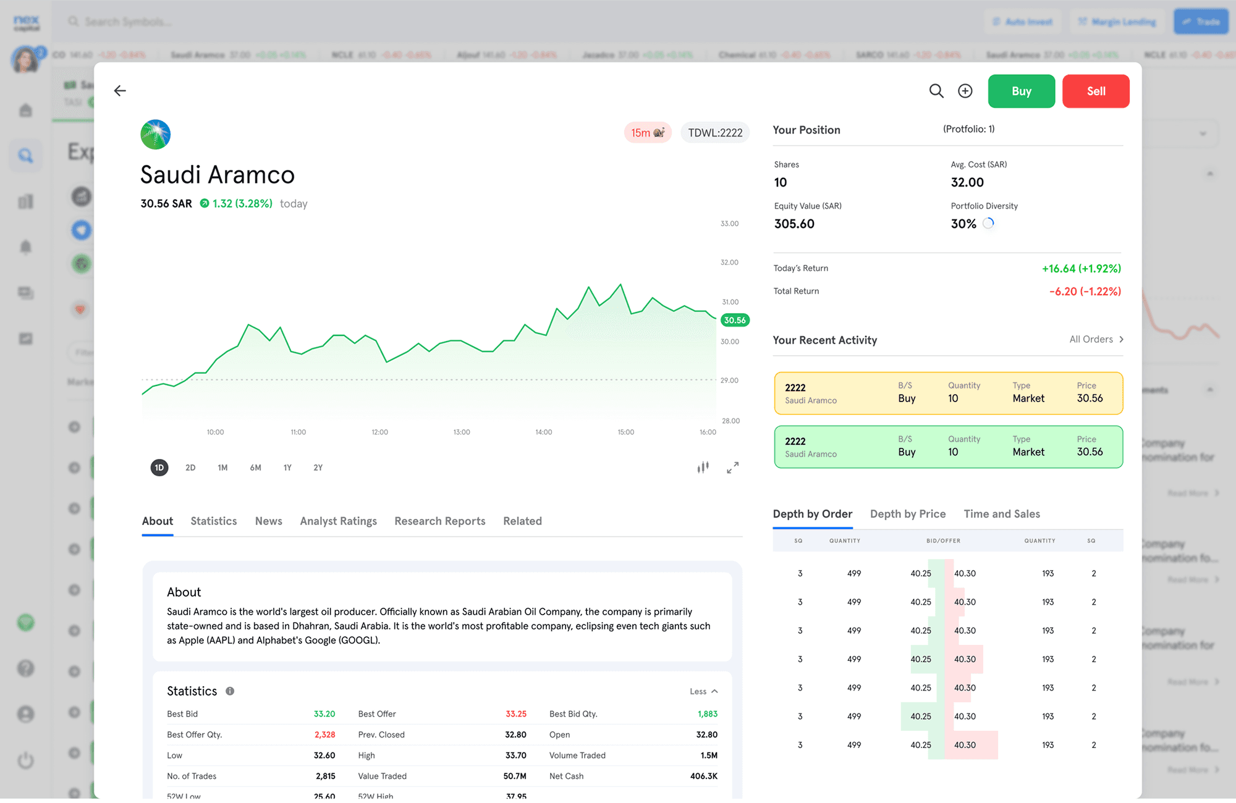The image size is (1236, 803).
Task: Open the bar chart icon in the background sidebar
Action: (25, 201)
